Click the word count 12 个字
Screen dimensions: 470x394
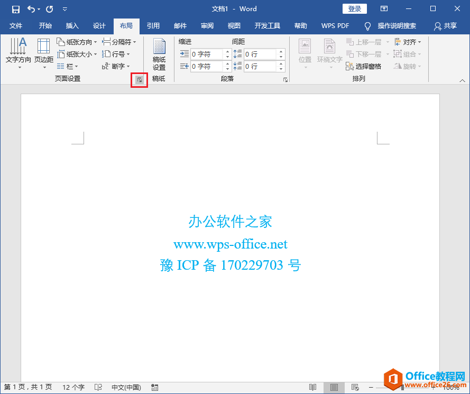coord(73,387)
